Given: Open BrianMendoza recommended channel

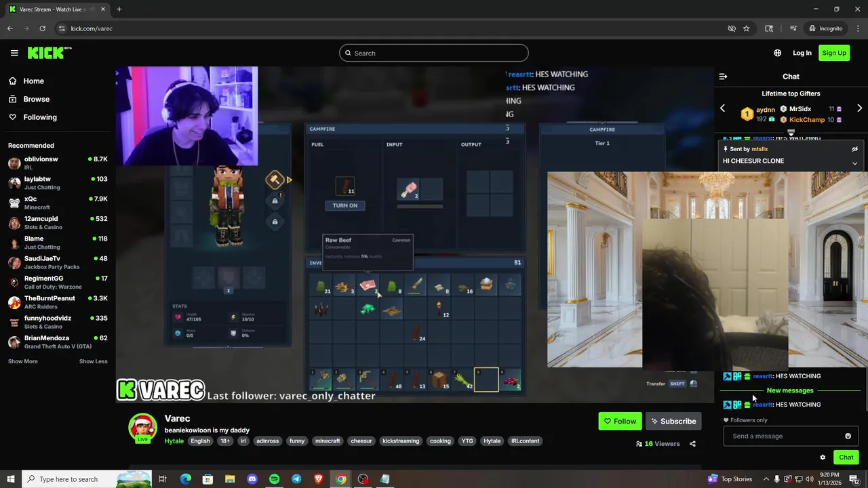Looking at the screenshot, I should [58, 342].
